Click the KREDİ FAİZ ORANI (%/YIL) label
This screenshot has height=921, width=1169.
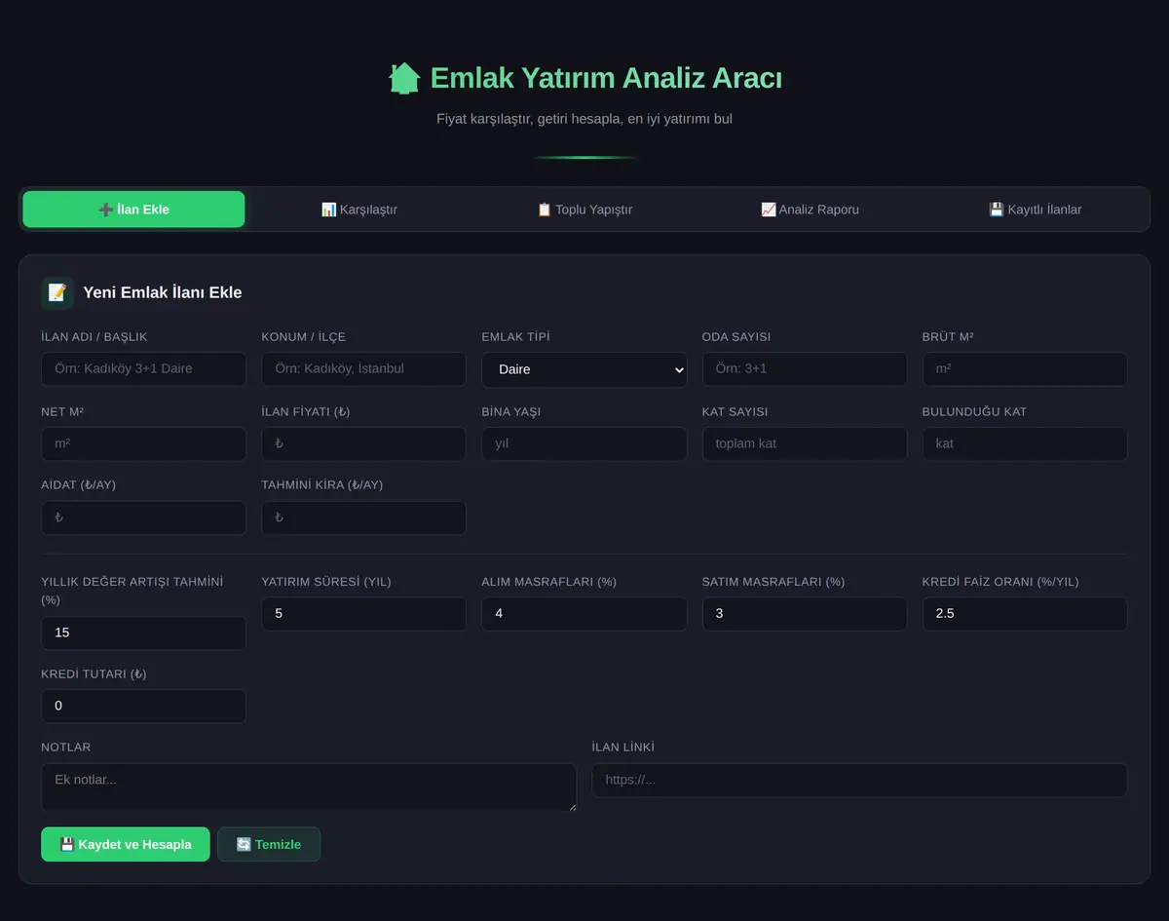click(1000, 582)
